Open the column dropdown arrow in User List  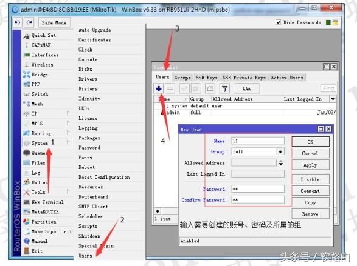click(333, 99)
